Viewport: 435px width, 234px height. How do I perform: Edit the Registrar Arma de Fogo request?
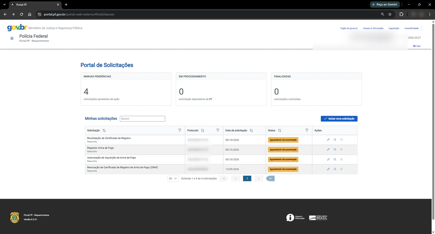tap(328, 149)
